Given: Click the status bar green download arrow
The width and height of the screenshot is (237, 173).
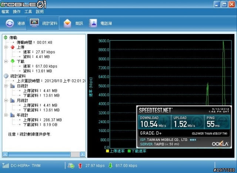Looking at the screenshot, I should pos(110,166).
